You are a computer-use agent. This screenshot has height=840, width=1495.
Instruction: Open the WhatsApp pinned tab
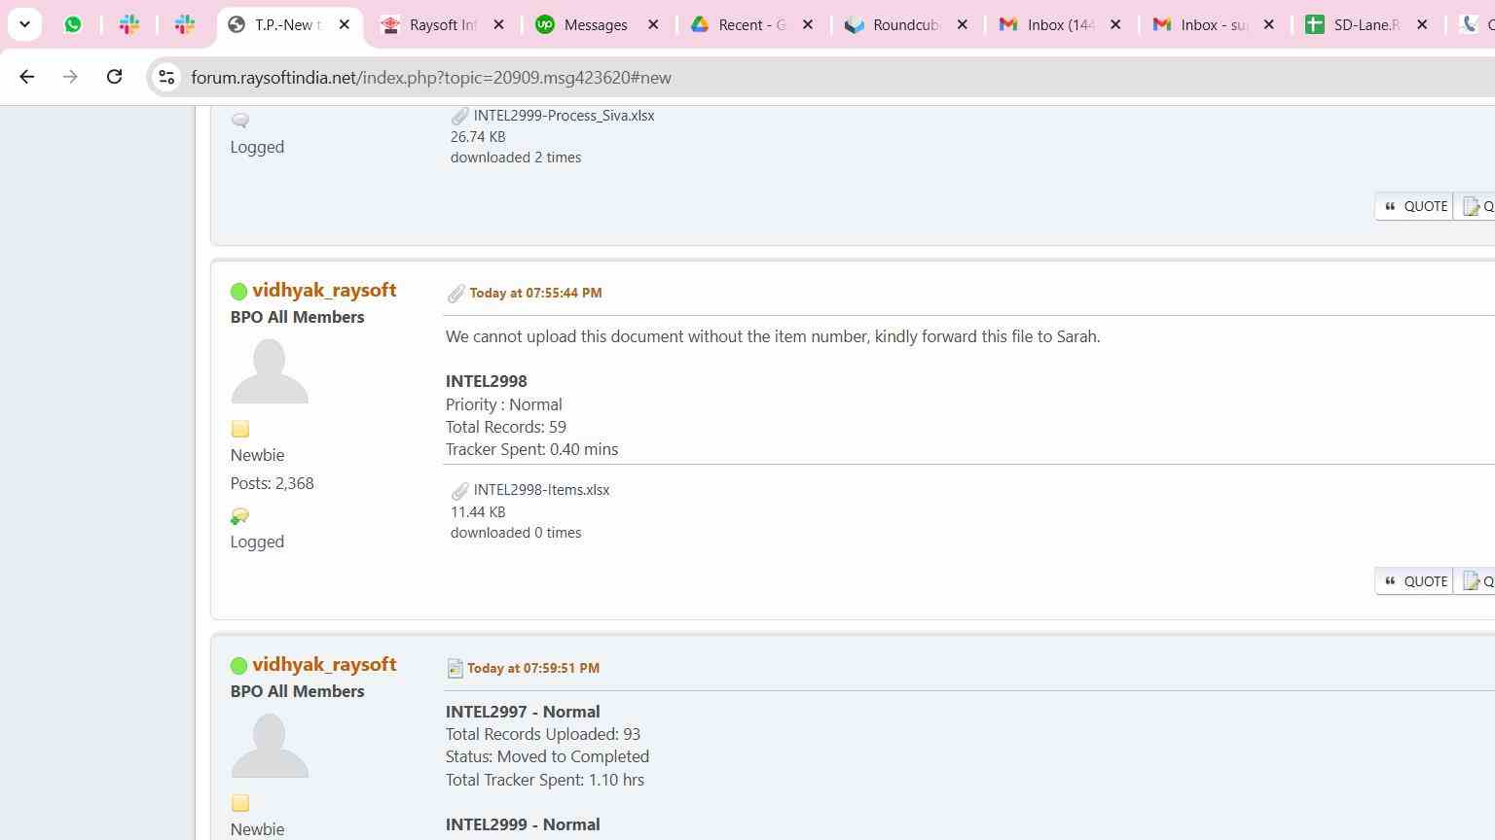(x=73, y=25)
